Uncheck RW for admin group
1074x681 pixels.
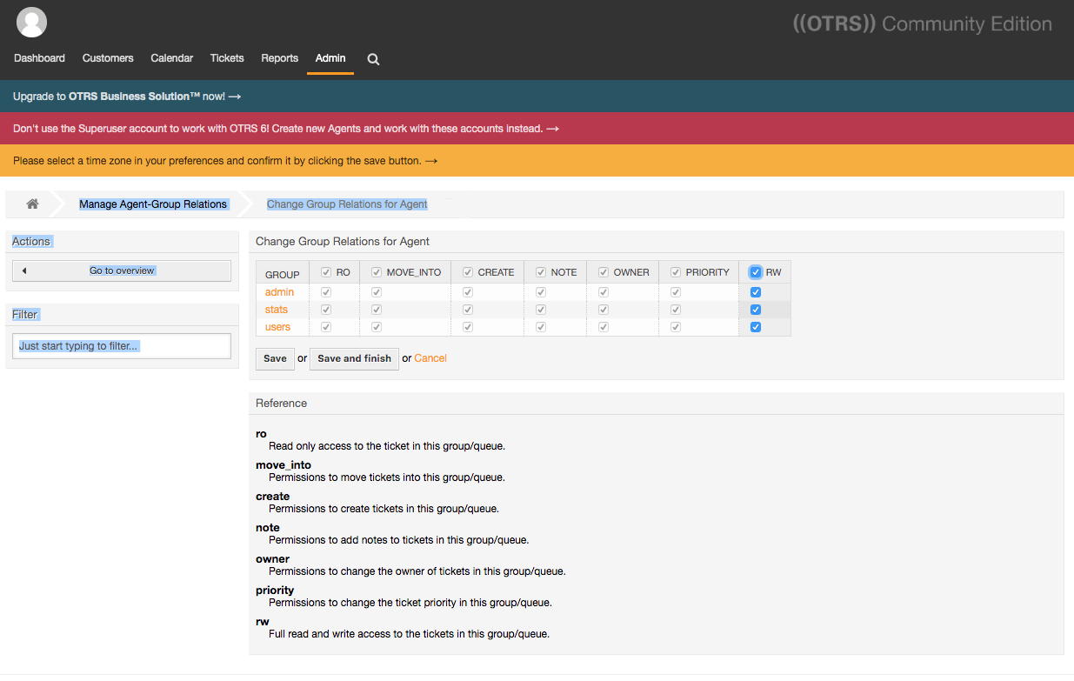point(756,292)
